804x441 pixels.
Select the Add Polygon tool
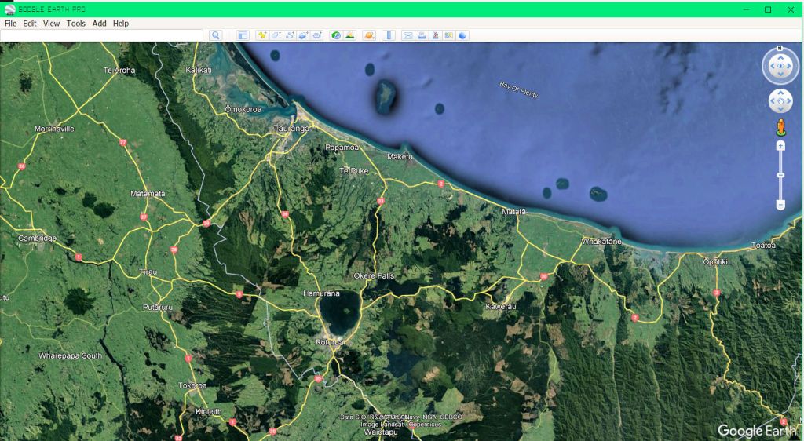click(x=276, y=35)
